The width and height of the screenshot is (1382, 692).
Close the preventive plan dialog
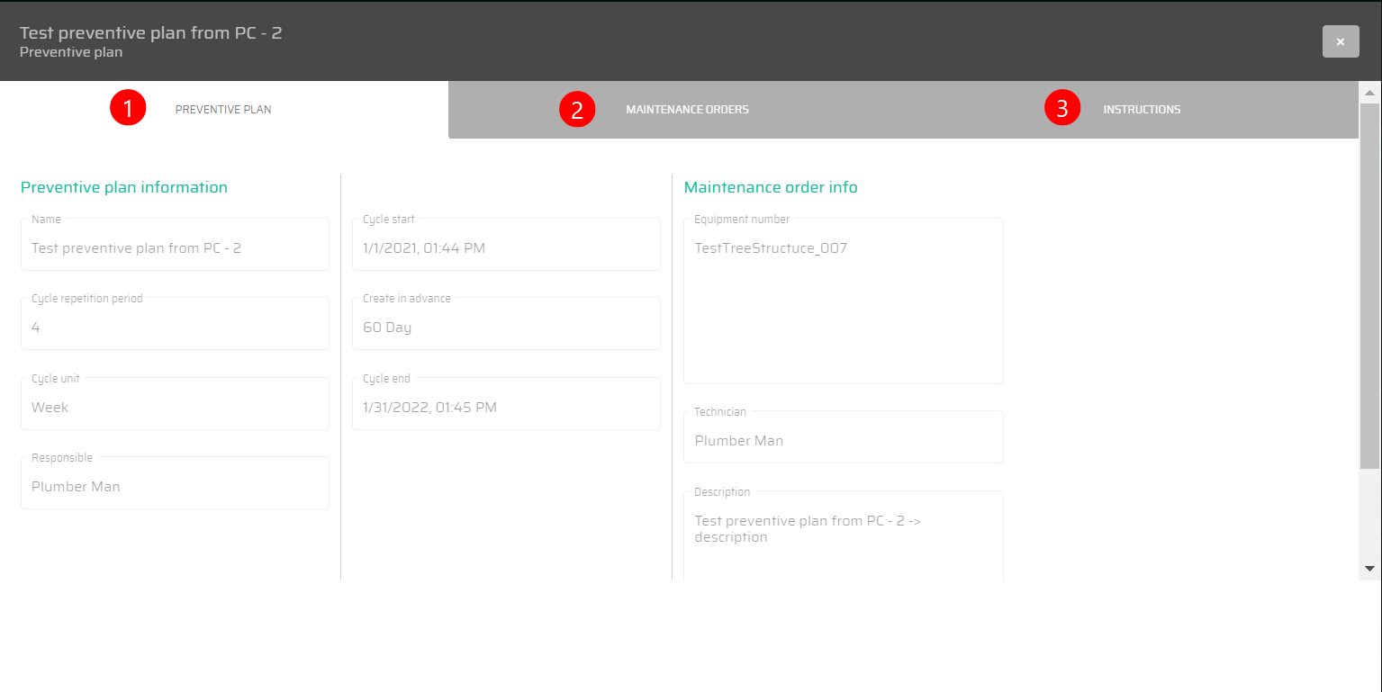pos(1341,41)
